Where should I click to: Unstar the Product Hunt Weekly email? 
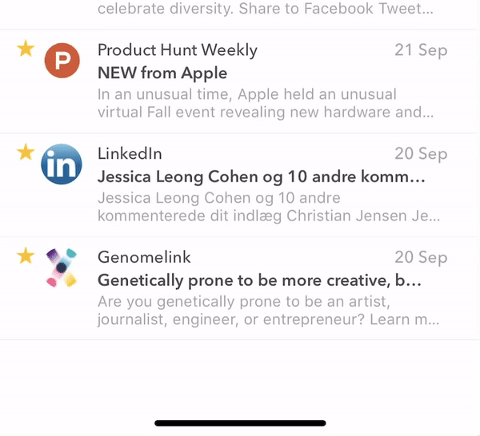pos(26,49)
